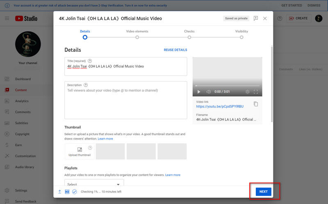This screenshot has height=204, width=328.
Task: Click the dialog vertical scrollbar
Action: coord(272,84)
